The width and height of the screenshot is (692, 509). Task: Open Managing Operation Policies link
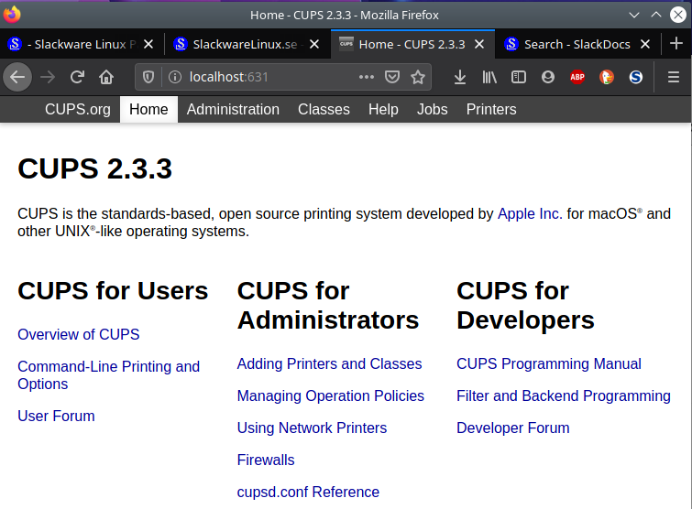[x=331, y=396]
